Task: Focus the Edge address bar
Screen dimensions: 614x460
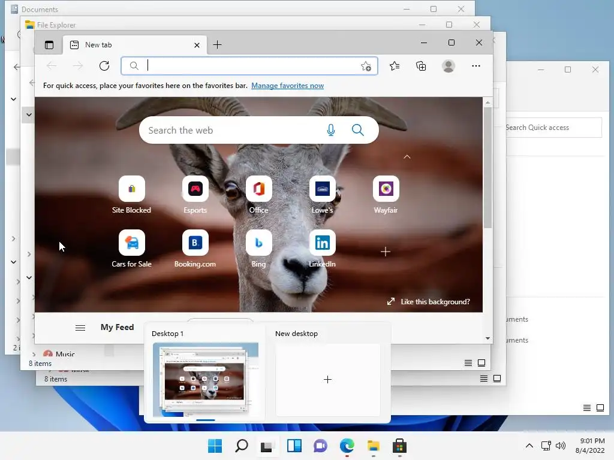Action: [249, 66]
